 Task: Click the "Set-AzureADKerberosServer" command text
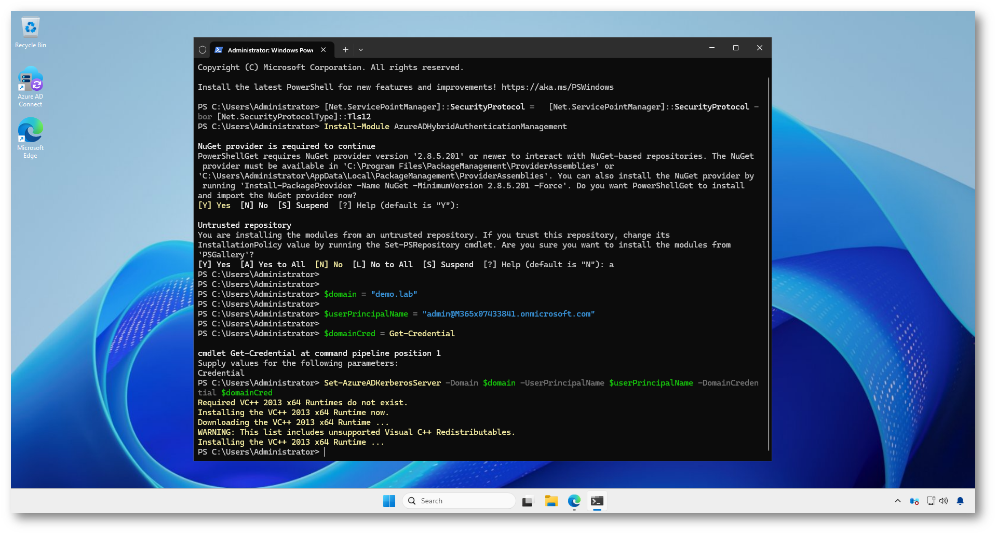[383, 383]
